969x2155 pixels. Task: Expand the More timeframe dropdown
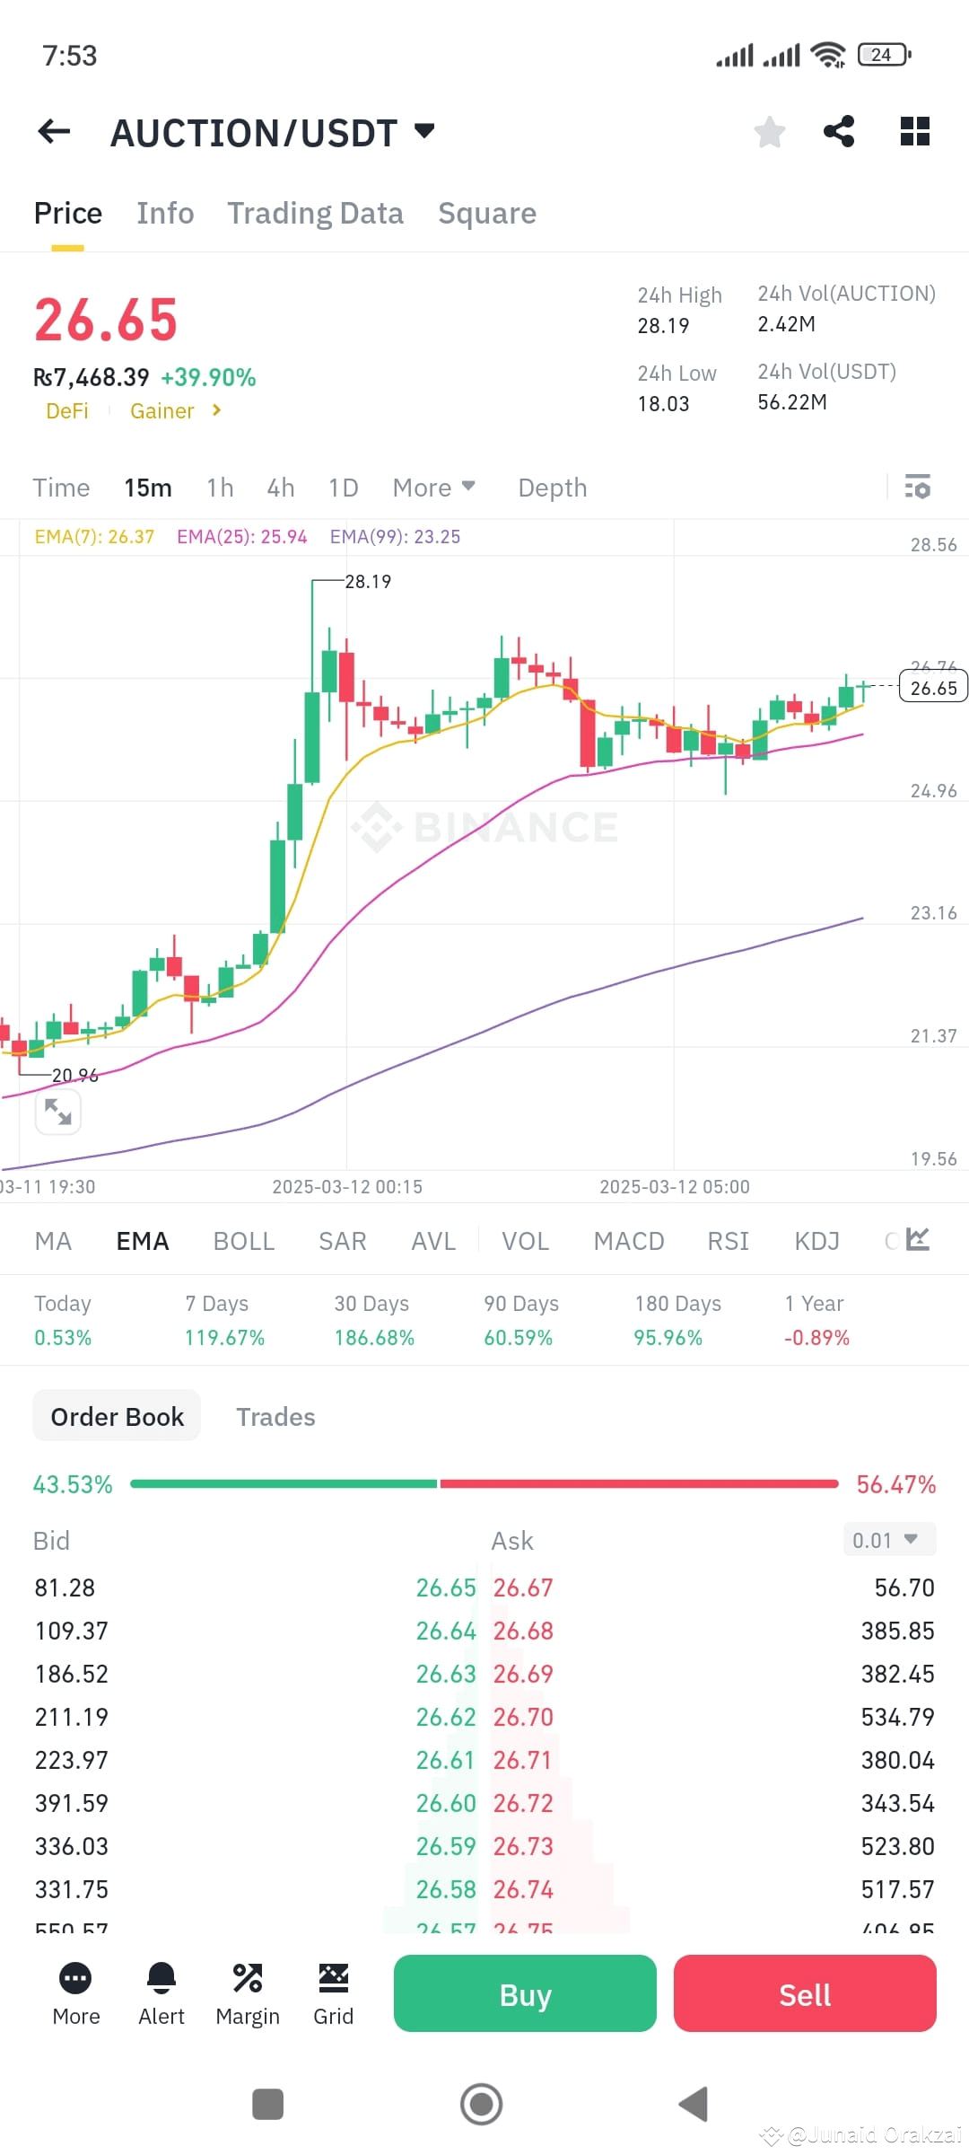click(433, 487)
